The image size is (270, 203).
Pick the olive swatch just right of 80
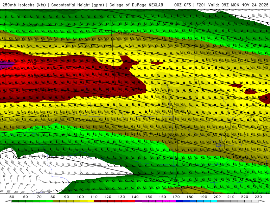[56, 201]
